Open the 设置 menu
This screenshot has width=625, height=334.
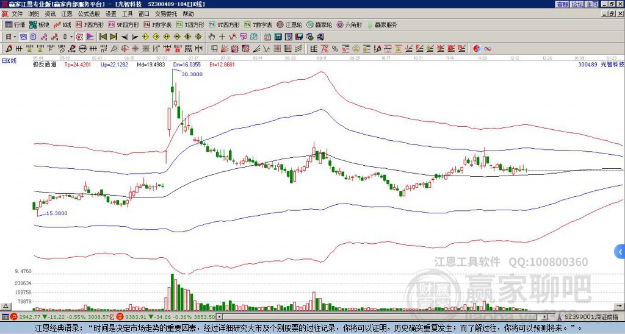pyautogui.click(x=111, y=14)
